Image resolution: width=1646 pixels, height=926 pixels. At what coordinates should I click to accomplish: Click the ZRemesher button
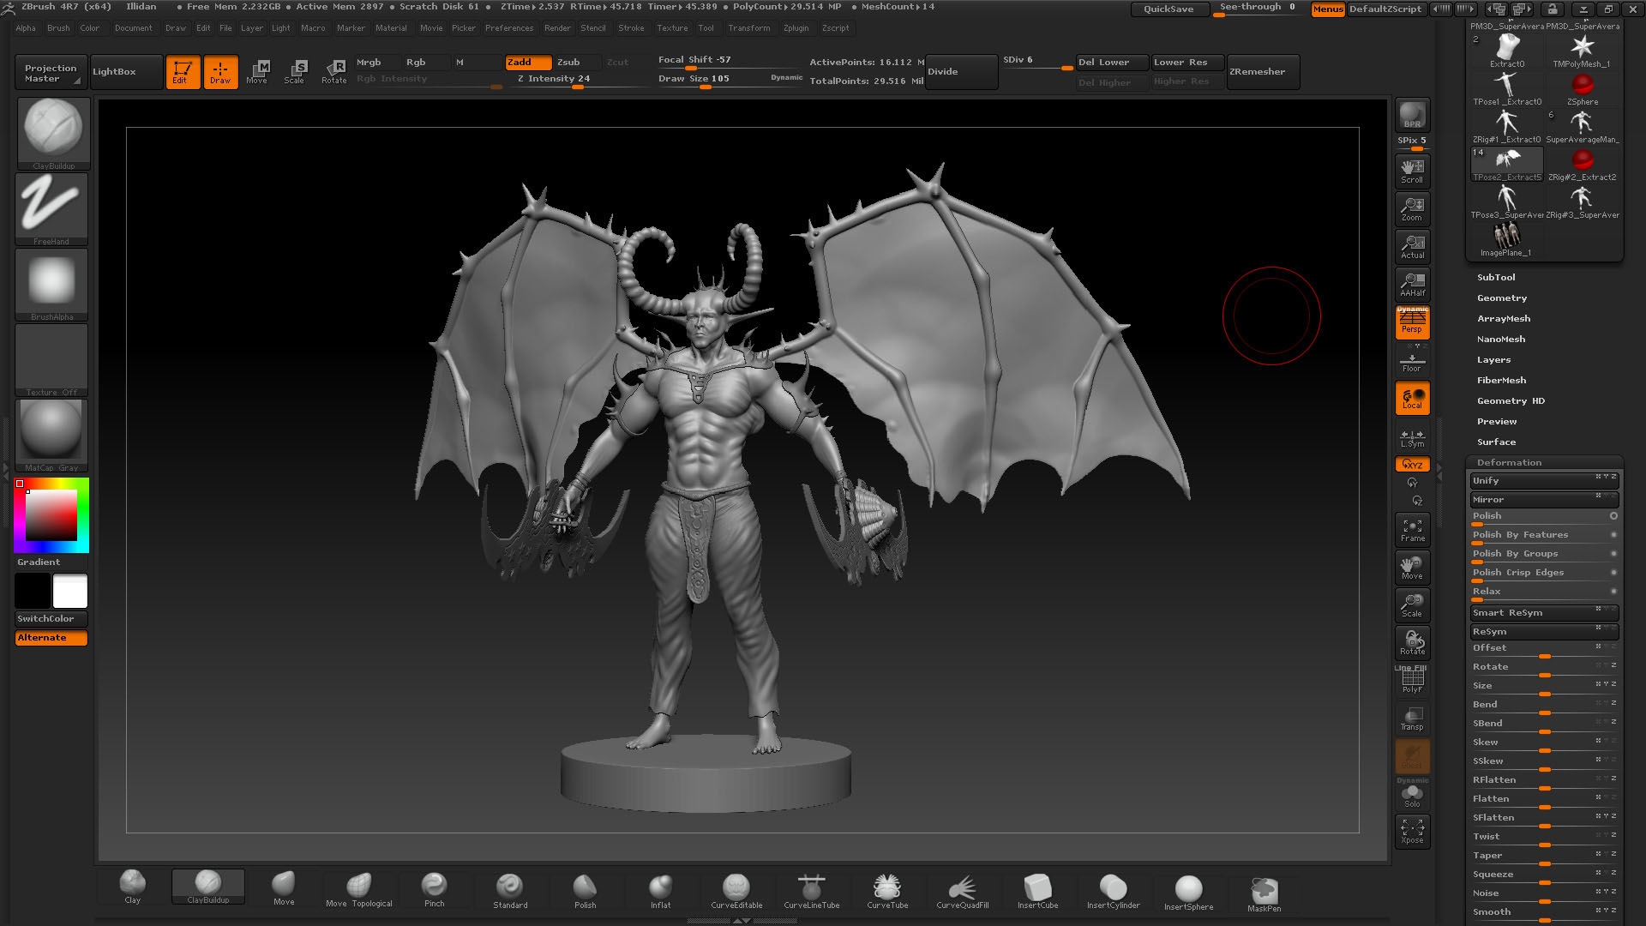[x=1262, y=72]
